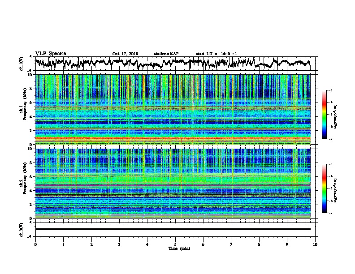
Task: Click the time axis tick label "0"
Action: pos(35,244)
